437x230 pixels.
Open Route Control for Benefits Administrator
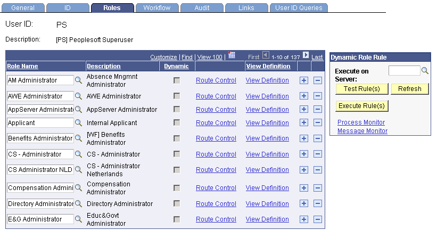point(216,138)
